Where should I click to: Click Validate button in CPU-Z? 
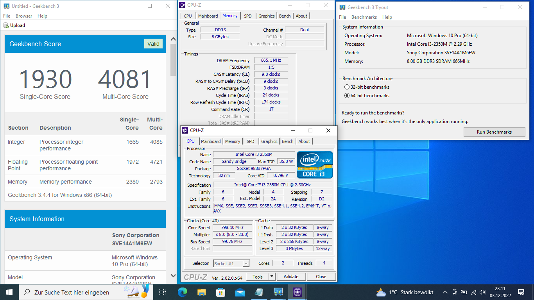pyautogui.click(x=291, y=277)
